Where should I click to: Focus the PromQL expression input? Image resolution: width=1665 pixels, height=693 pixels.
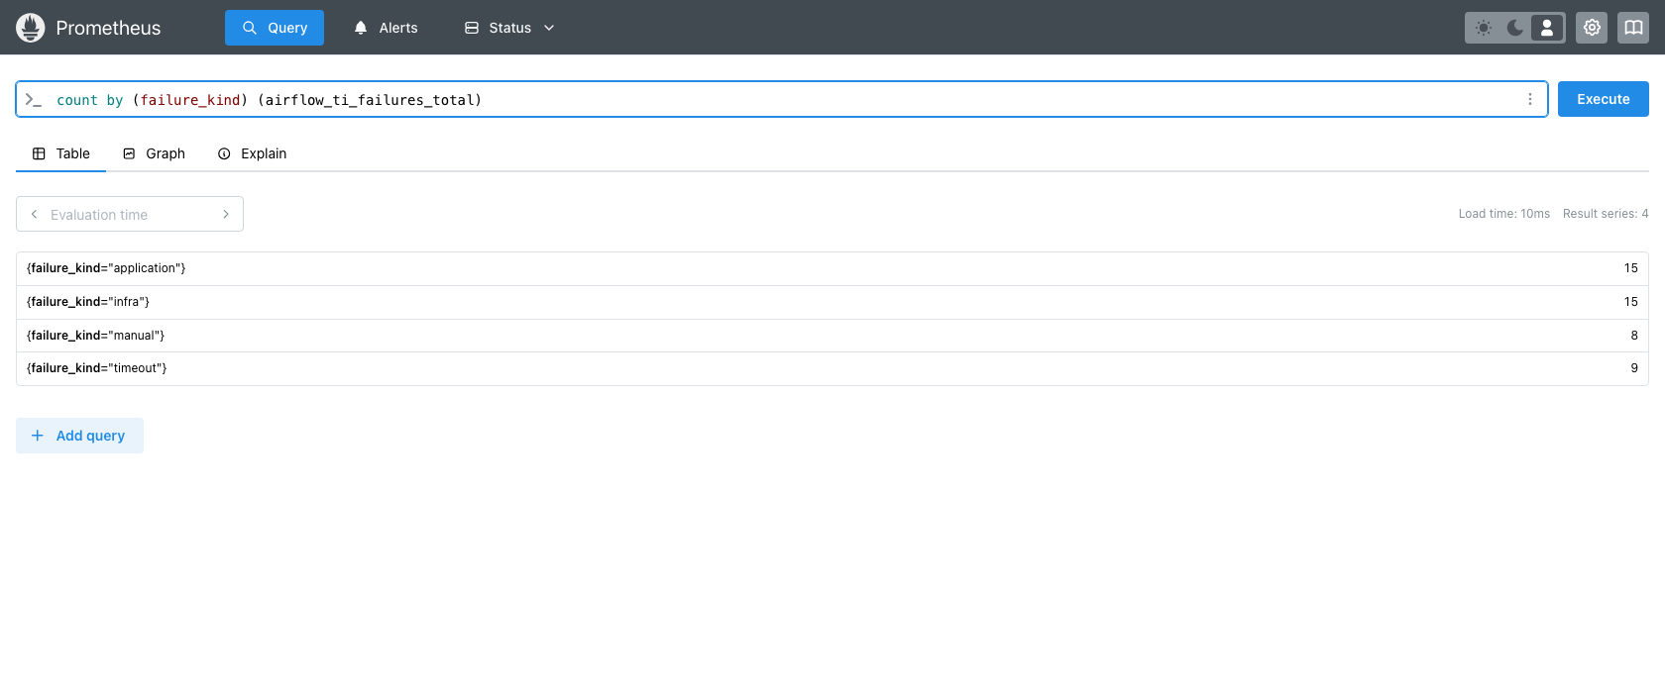[783, 100]
